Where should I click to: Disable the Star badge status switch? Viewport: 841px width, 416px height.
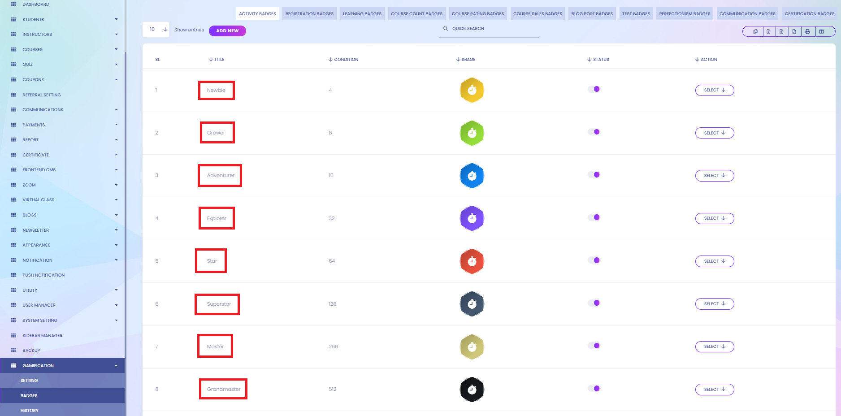(594, 260)
